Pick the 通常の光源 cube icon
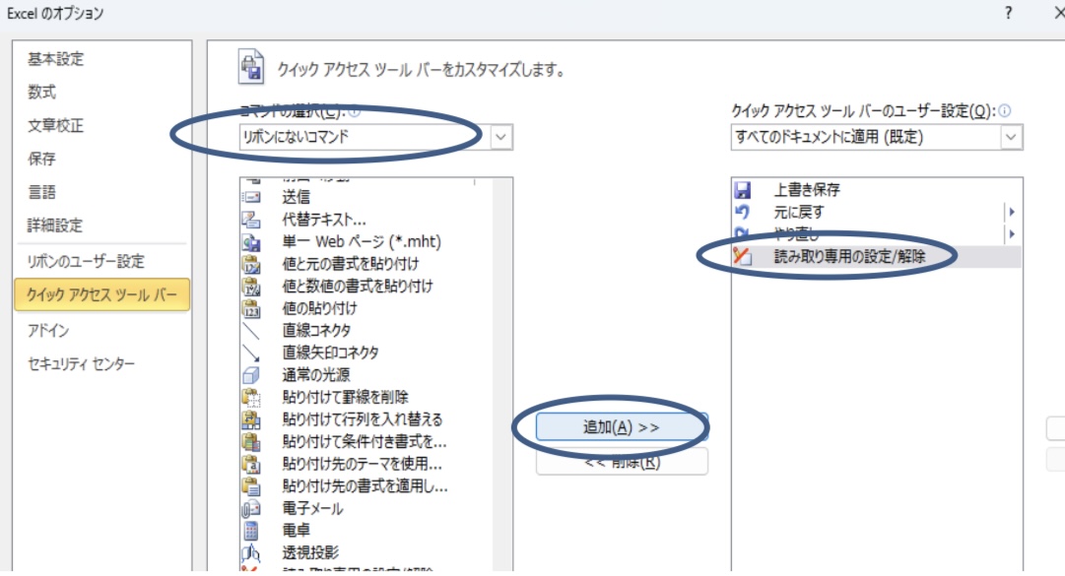 (250, 375)
